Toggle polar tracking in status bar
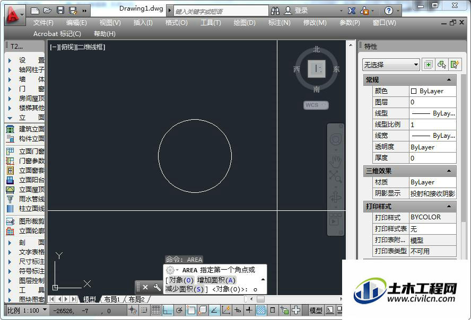Image resolution: width=471 pixels, height=320 pixels. coord(179,310)
